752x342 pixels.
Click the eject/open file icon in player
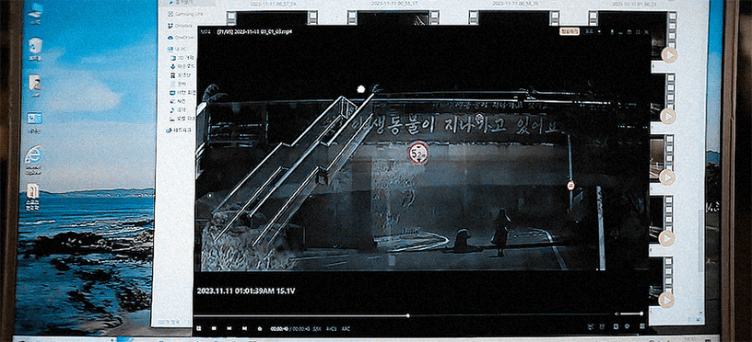(260, 328)
